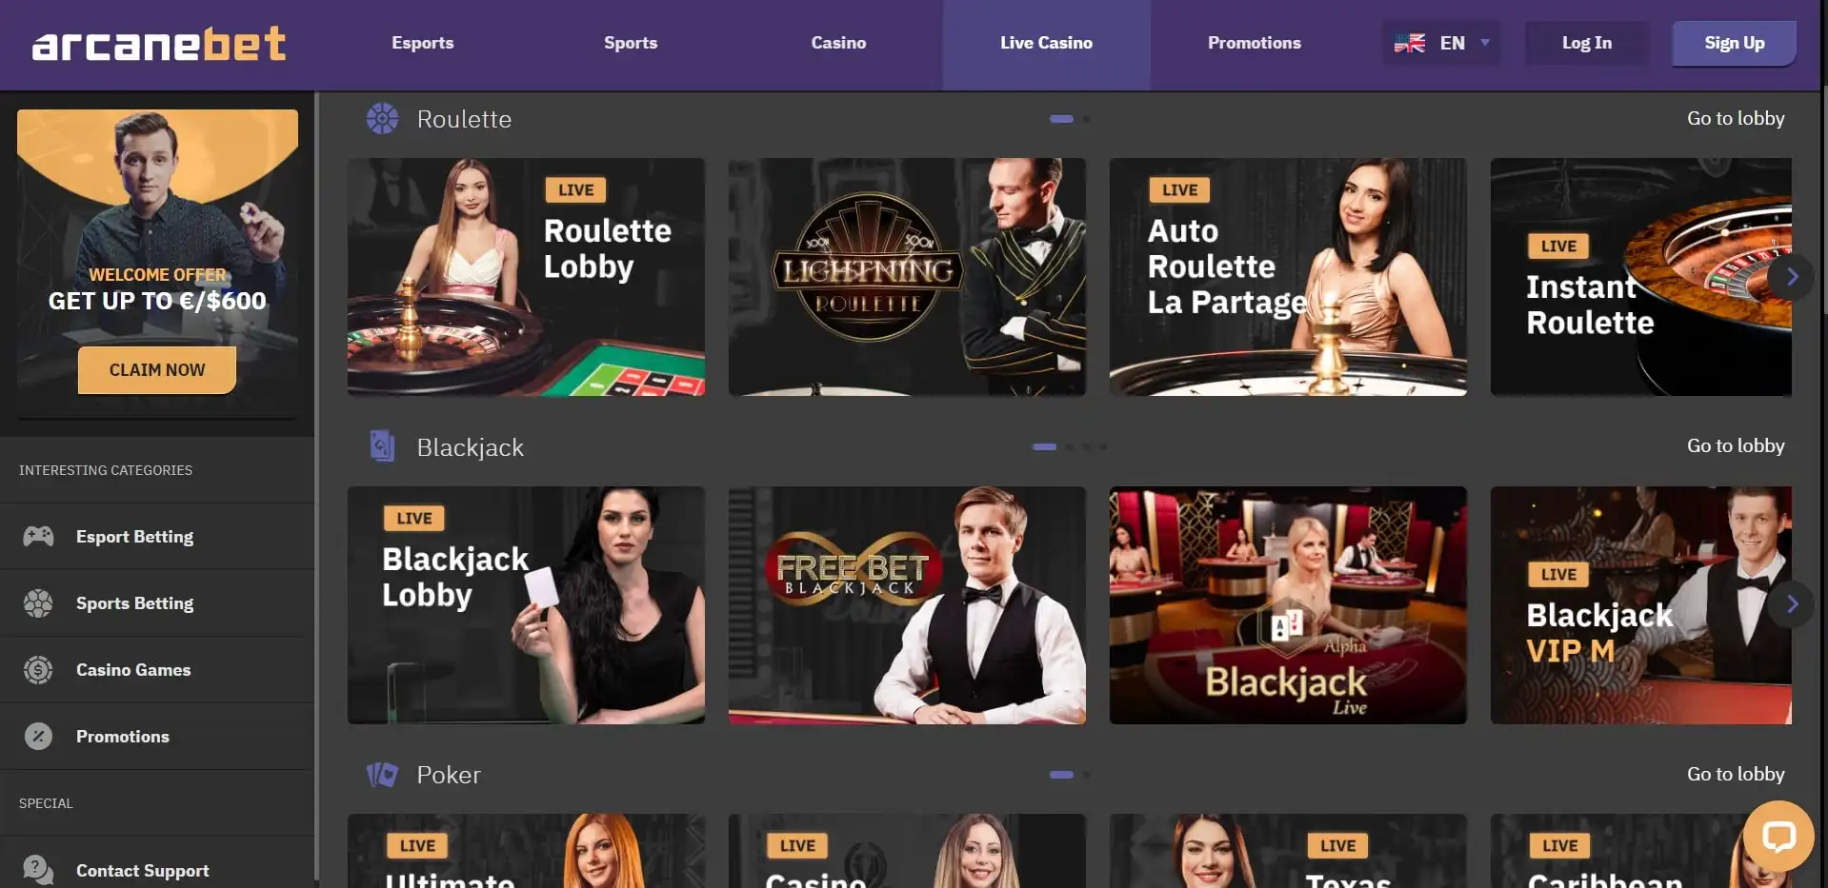Select second Poker carousel page dot
This screenshot has height=888, width=1828.
(x=1087, y=775)
